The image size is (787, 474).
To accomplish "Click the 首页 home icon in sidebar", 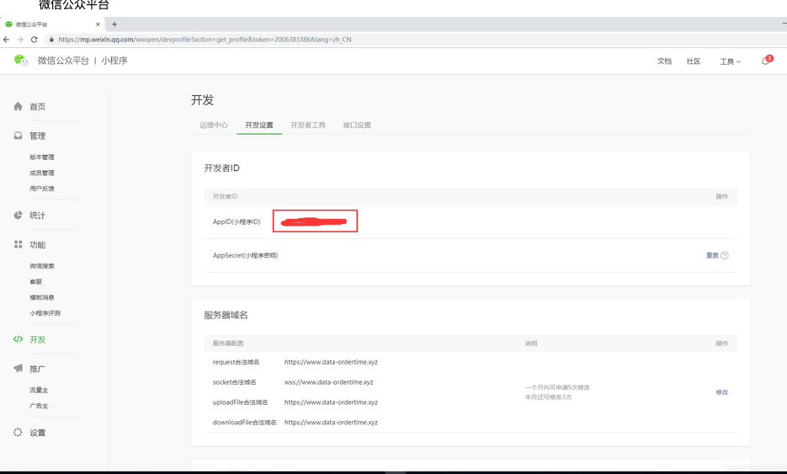I will 18,106.
